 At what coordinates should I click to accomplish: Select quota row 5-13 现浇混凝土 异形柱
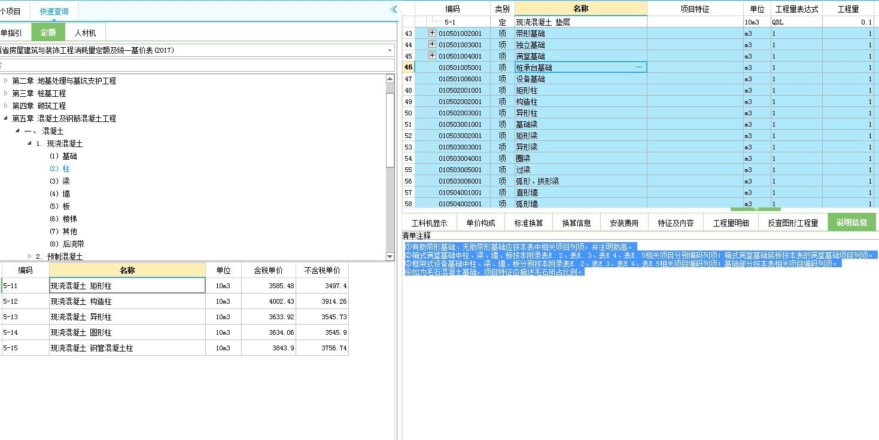tap(174, 317)
